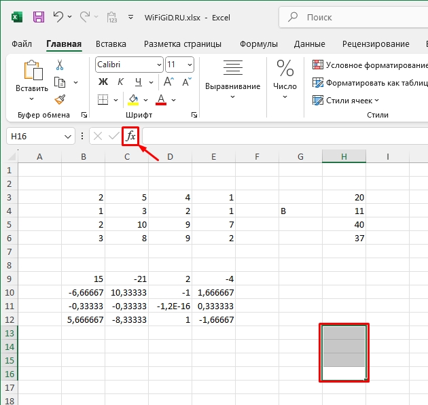Click the Enter checkmark formula icon
This screenshot has width=428, height=405.
click(113, 136)
